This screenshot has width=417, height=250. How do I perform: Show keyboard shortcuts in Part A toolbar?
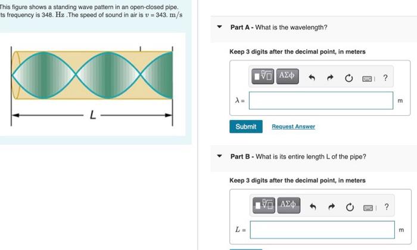pos(367,79)
